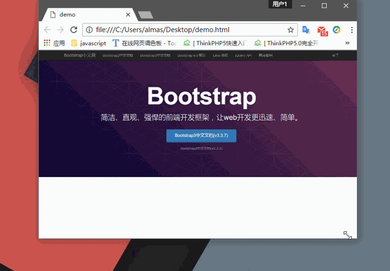Viewport: 390px width, 271px height.
Task: Click the Bootstrap2中文文档(v2.3.2) small link
Action: point(201,148)
